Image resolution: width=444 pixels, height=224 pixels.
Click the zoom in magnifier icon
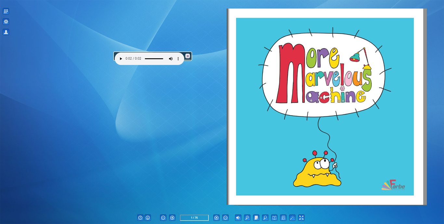point(247,218)
